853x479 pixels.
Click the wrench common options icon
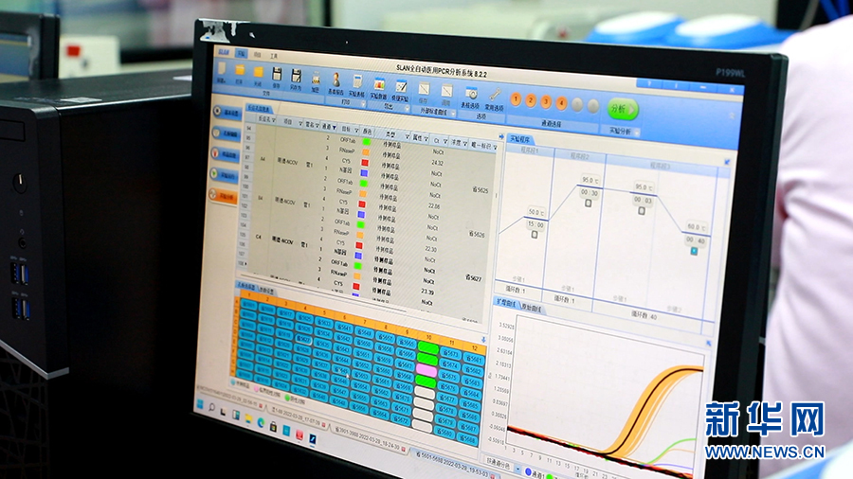[494, 94]
